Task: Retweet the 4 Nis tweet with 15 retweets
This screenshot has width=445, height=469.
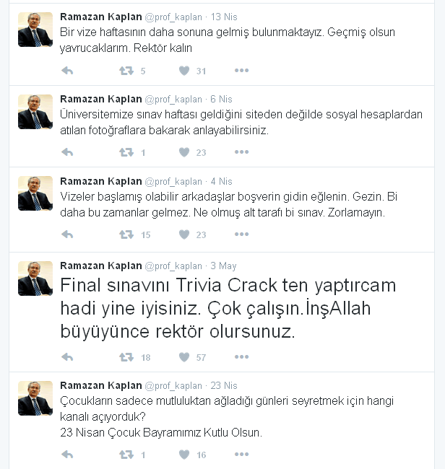Action: coord(126,234)
